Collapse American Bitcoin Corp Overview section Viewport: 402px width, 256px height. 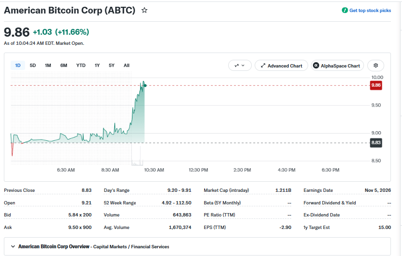[13, 246]
